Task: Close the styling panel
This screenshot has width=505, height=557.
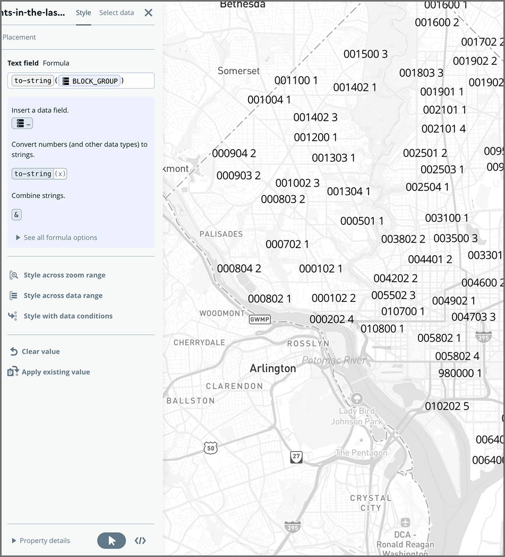Action: point(149,13)
